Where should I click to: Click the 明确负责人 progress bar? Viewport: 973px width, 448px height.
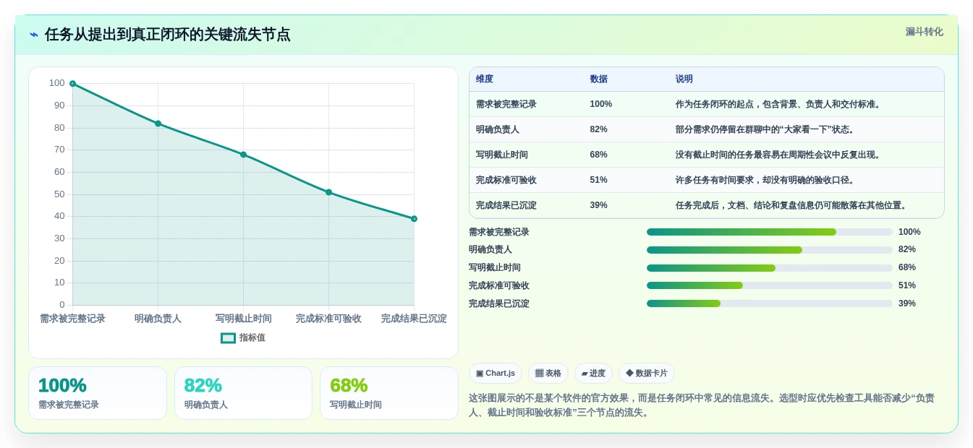point(770,250)
